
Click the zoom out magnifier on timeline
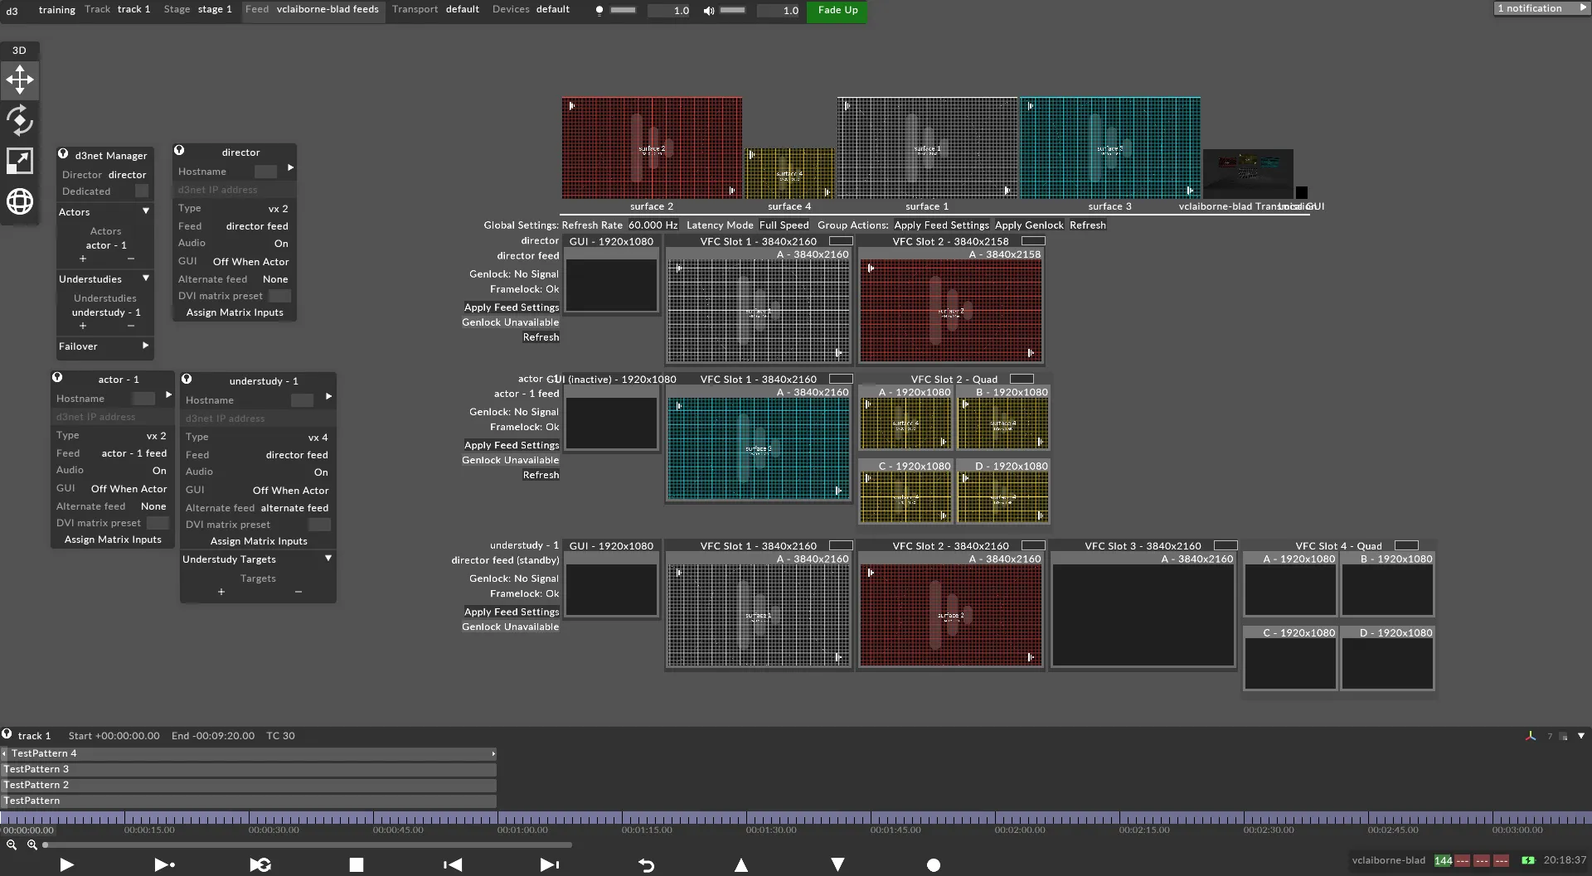(x=12, y=845)
